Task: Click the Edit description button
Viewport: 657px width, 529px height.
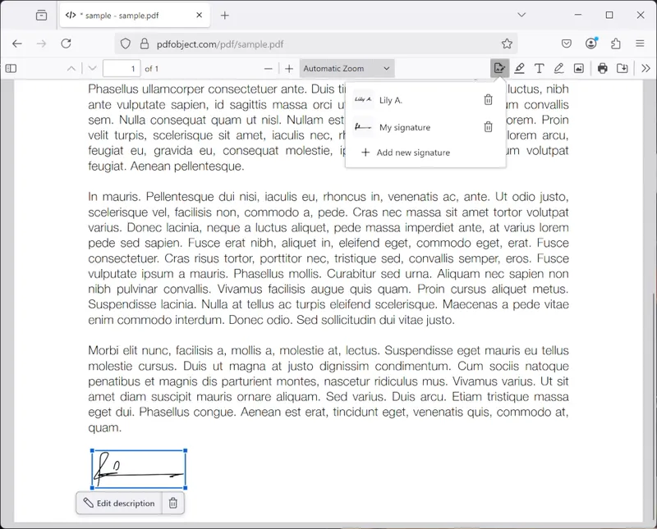Action: [x=119, y=504]
